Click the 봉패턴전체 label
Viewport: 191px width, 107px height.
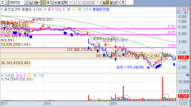(x=101, y=10)
